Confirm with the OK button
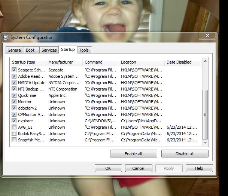The image size is (228, 196). click(108, 168)
